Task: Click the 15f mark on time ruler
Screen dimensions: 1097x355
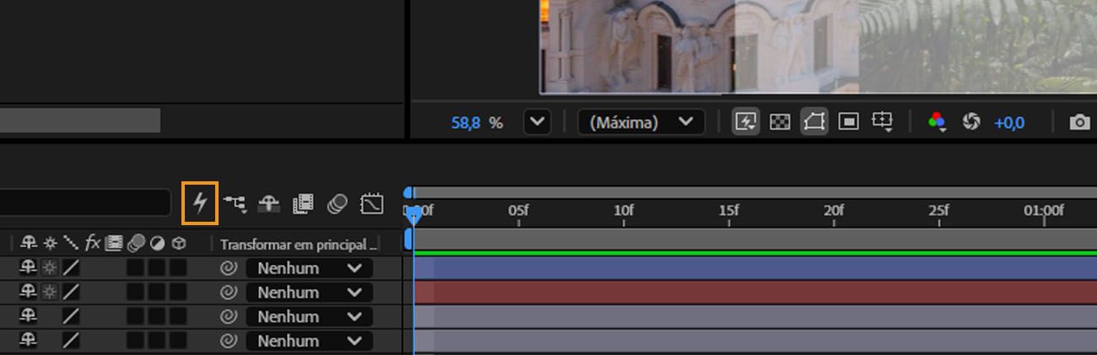Action: click(x=729, y=211)
